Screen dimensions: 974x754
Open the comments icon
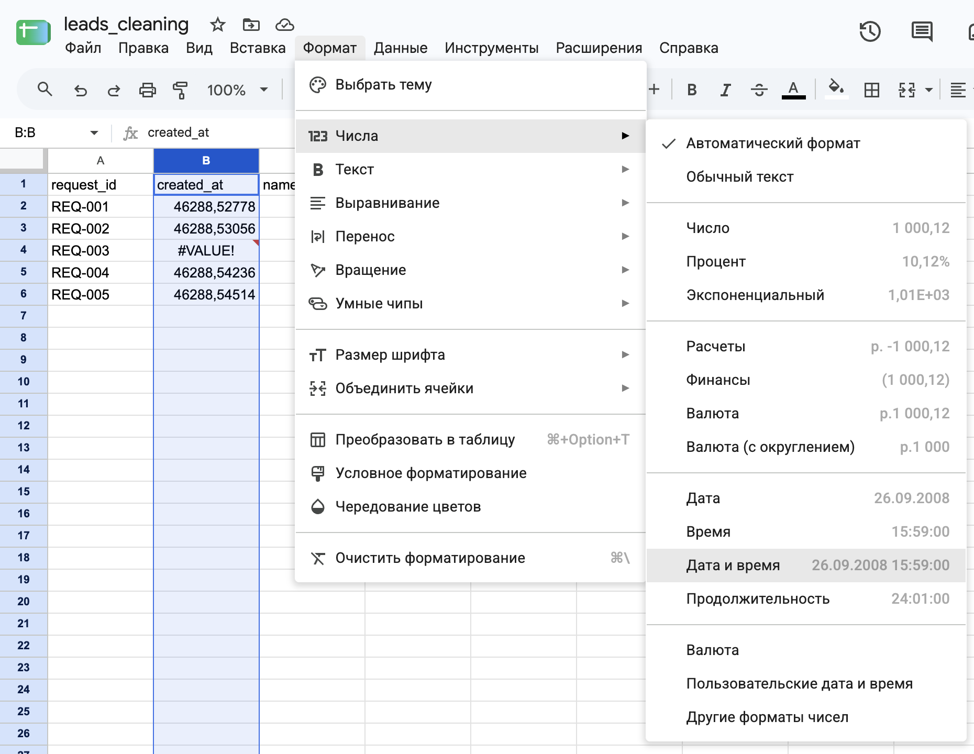922,31
